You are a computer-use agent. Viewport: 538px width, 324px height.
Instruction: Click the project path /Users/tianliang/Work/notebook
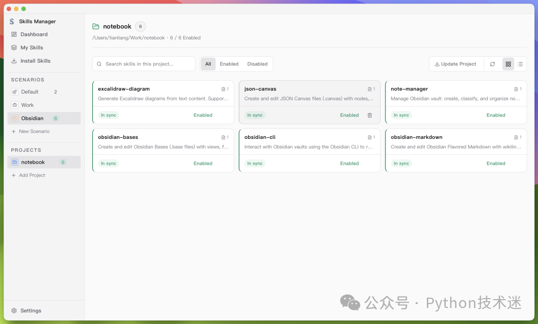(129, 38)
